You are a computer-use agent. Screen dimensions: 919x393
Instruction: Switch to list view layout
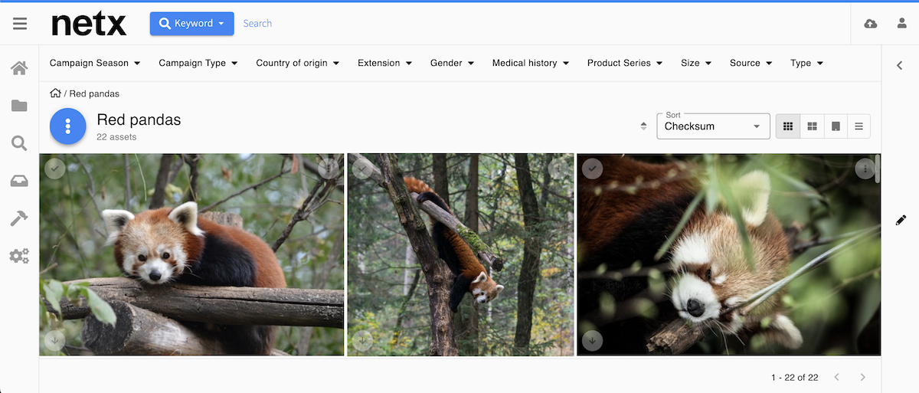tap(858, 126)
